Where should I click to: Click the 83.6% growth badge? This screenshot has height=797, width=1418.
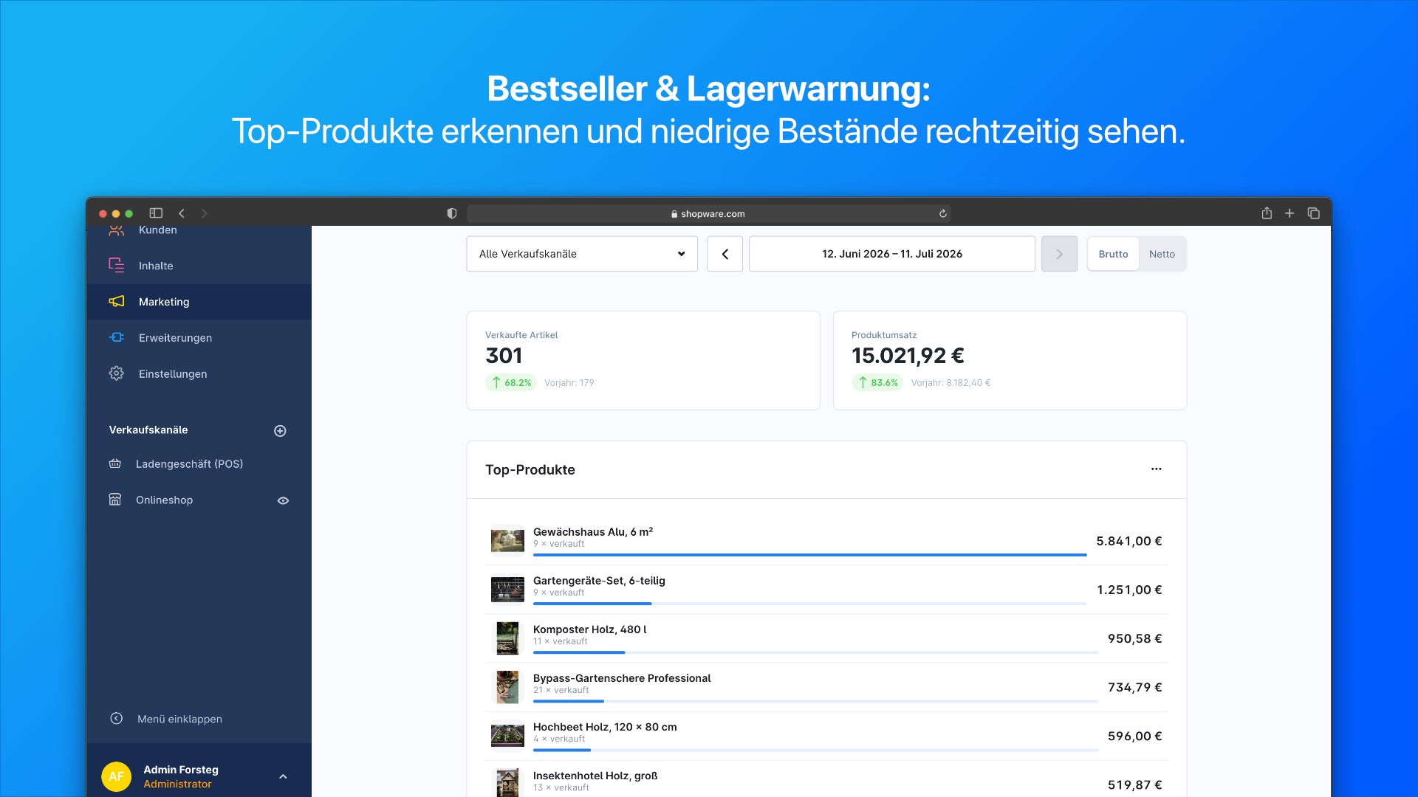pos(877,382)
